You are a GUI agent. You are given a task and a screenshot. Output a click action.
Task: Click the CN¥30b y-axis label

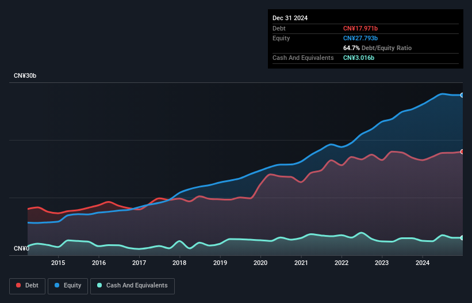click(25, 75)
